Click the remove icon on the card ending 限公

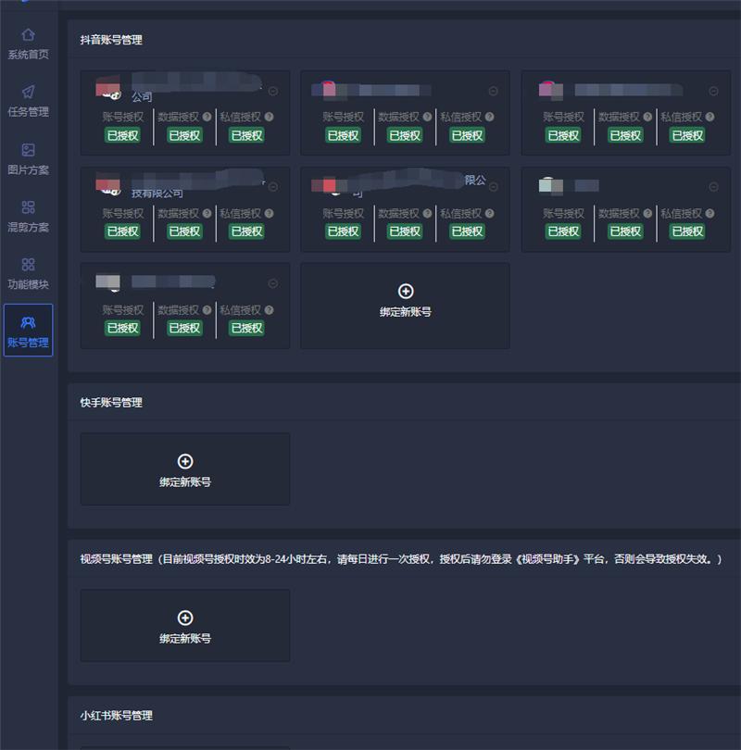point(493,186)
